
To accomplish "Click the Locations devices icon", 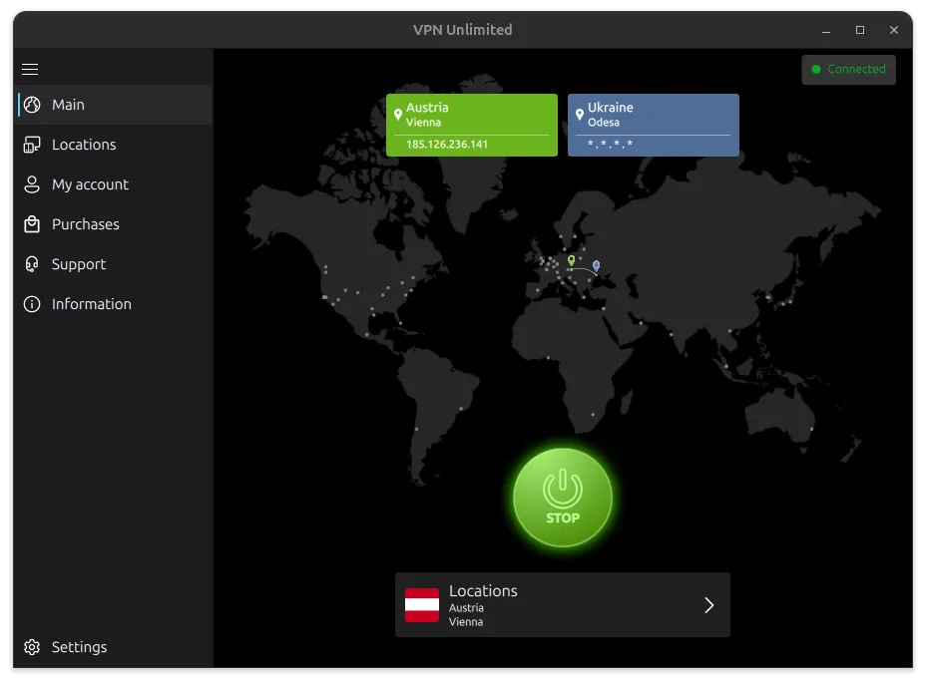I will (32, 145).
